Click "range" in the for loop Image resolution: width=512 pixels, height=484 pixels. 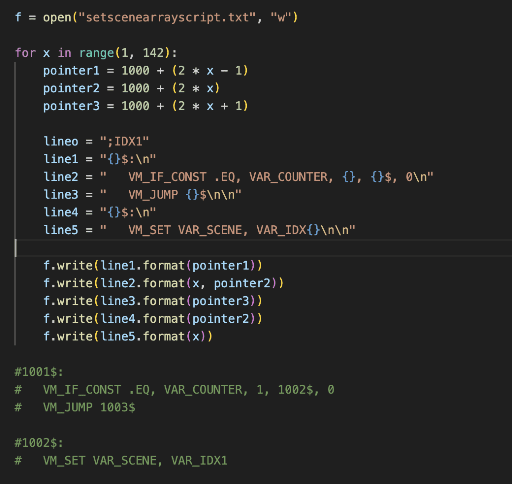click(96, 53)
